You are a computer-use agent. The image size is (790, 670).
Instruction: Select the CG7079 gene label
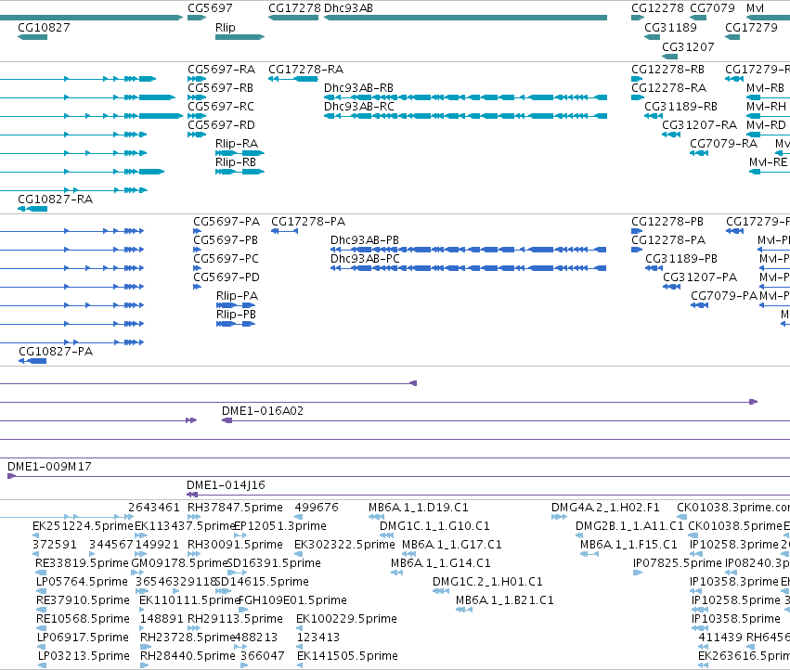pyautogui.click(x=712, y=8)
